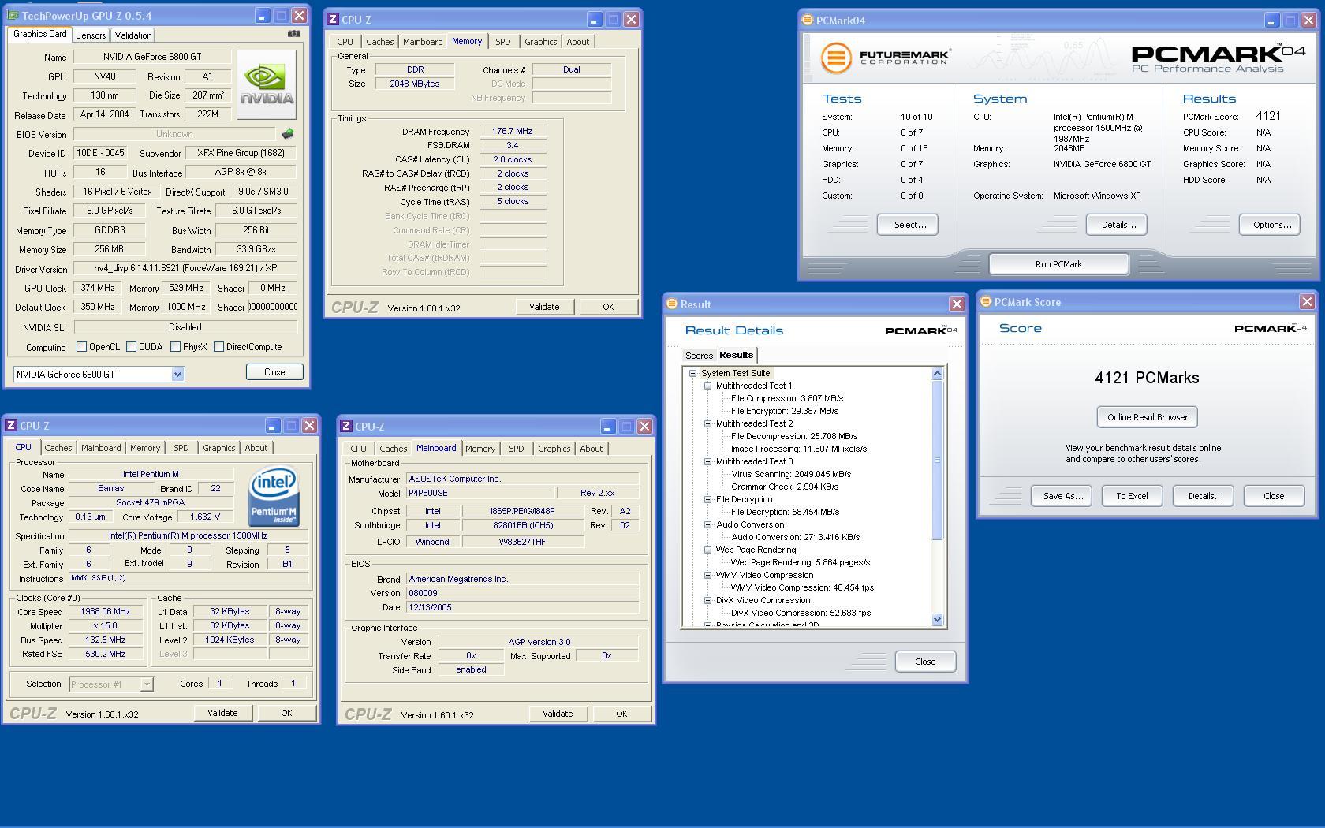Enable the DirectCompute checkbox in GPU-Z
Viewport: 1325px width, 828px height.
[x=218, y=347]
